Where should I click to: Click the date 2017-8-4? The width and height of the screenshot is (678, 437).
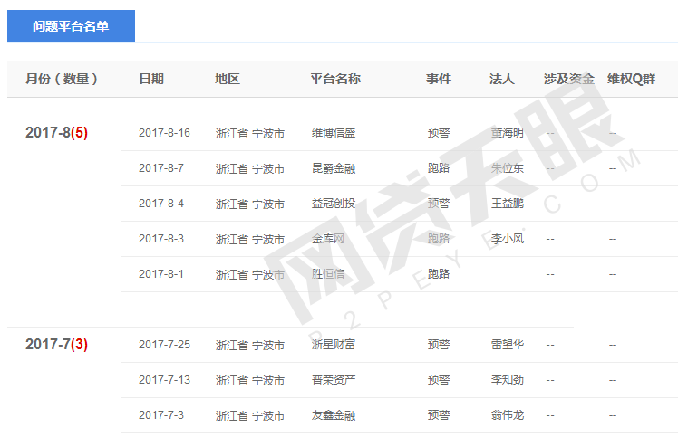pyautogui.click(x=161, y=204)
